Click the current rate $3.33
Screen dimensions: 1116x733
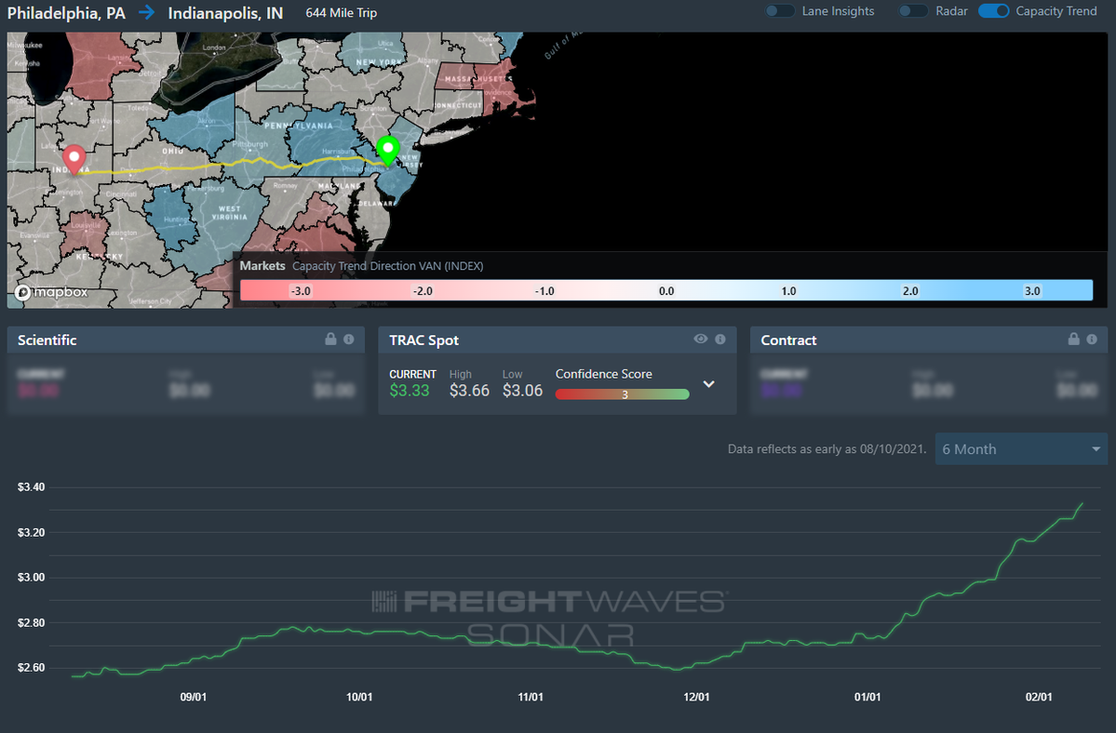pos(410,391)
